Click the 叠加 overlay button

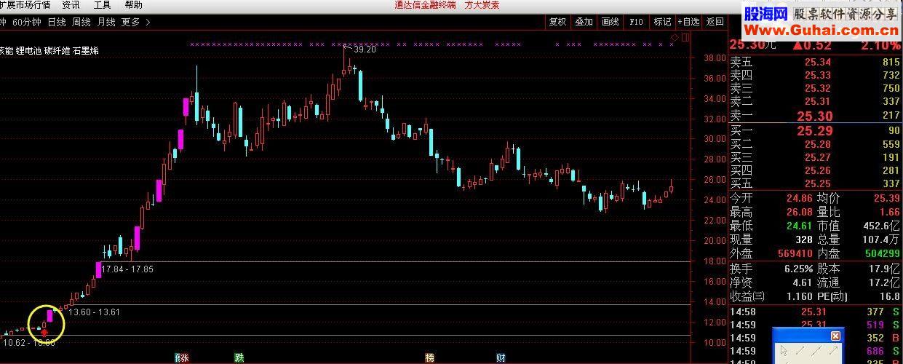click(584, 22)
